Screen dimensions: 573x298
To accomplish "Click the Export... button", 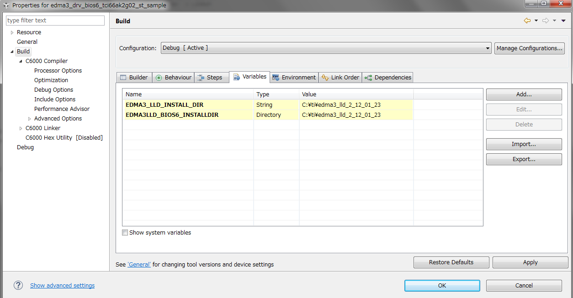I will [x=524, y=159].
